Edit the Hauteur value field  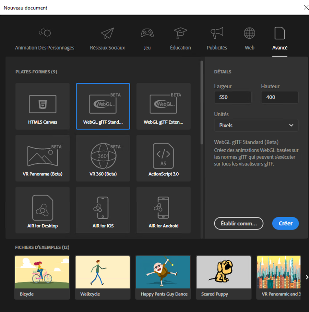coord(279,97)
